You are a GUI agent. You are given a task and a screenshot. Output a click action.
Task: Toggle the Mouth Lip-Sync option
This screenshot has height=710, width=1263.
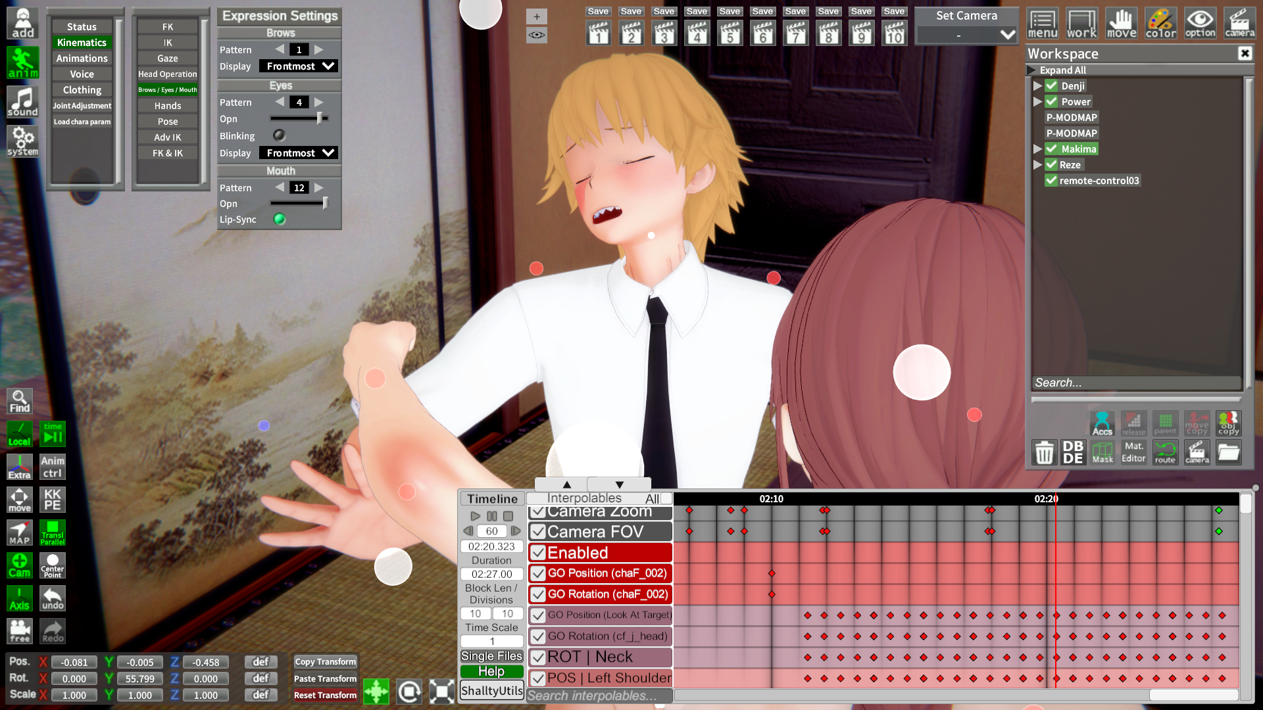click(280, 219)
